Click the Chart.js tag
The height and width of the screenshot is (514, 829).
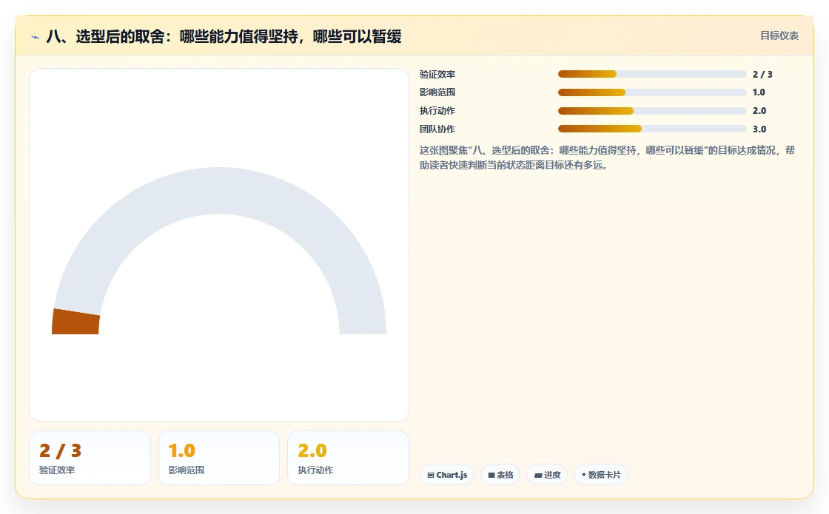447,475
